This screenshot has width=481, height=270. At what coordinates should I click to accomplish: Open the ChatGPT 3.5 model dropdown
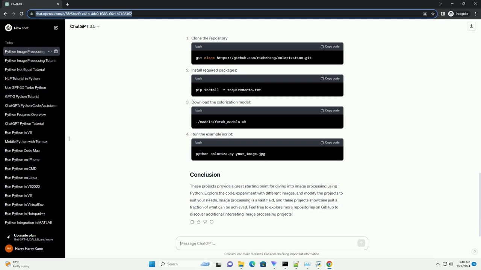[85, 27]
